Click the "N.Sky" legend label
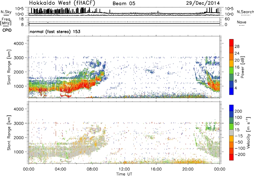The height and width of the screenshot is (176, 254). (x=6, y=12)
